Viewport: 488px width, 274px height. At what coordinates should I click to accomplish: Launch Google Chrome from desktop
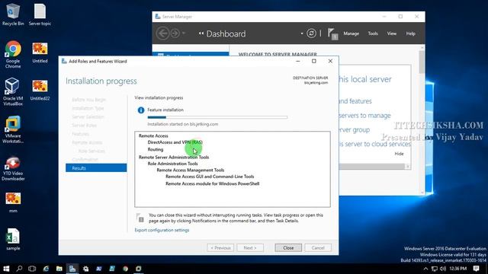pyautogui.click(x=13, y=54)
